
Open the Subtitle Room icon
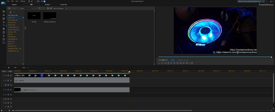tap(4, 43)
